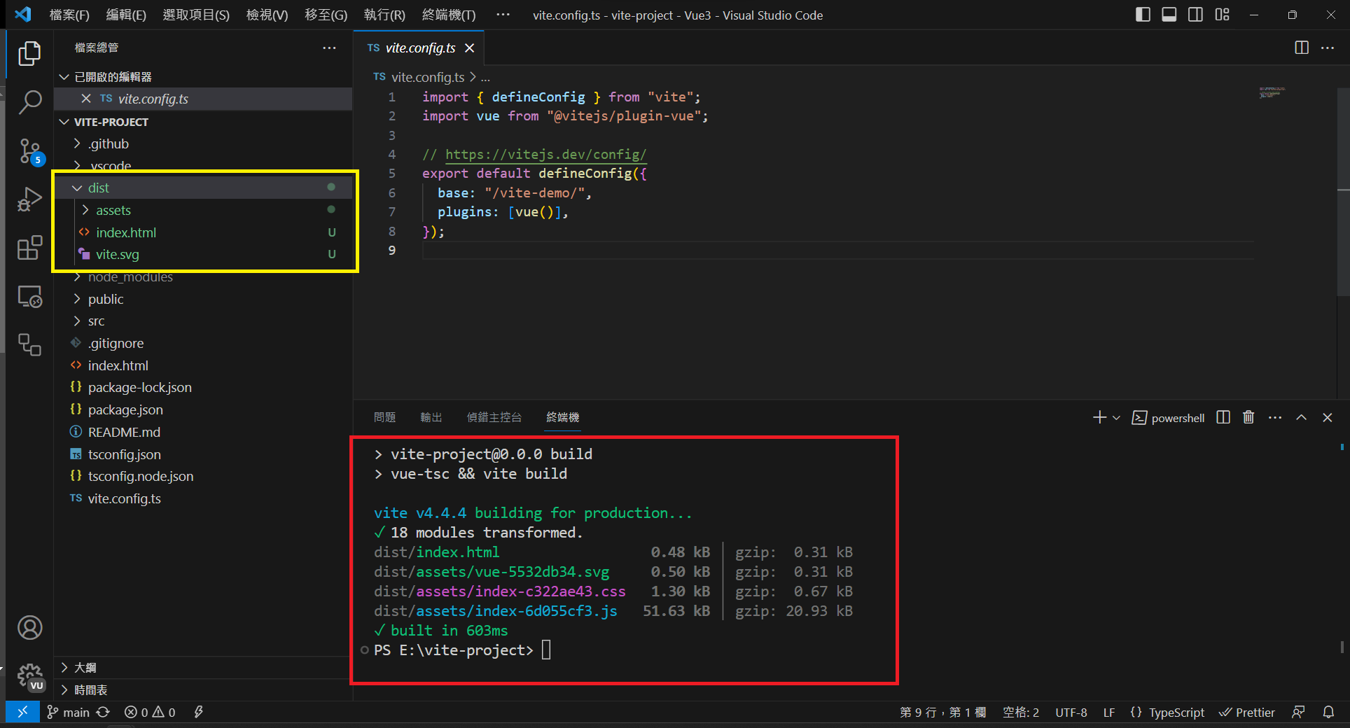1350x728 pixels.
Task: Maximize the panel size with caret
Action: pyautogui.click(x=1301, y=417)
